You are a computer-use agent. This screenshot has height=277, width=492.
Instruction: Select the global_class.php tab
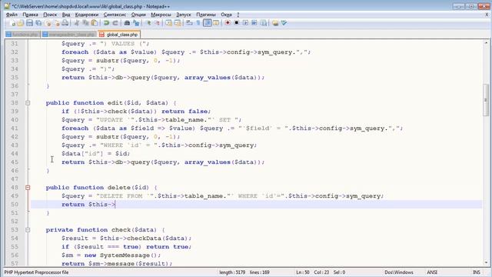(119, 34)
